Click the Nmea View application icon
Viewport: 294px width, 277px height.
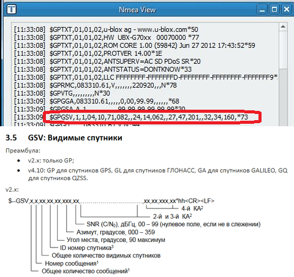point(11,9)
